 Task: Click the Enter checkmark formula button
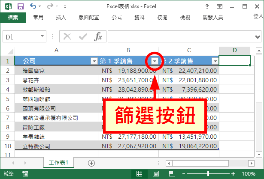pyautogui.click(x=83, y=36)
